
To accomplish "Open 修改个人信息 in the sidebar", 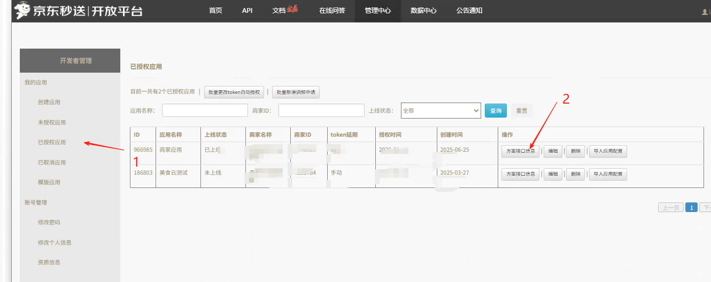I will [55, 242].
